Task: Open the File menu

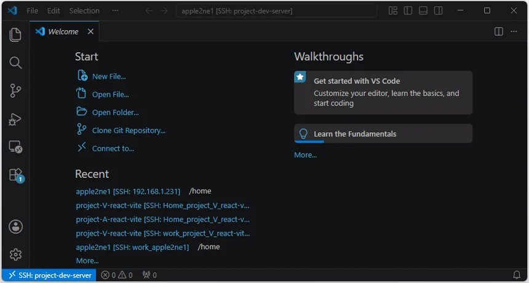Action: [32, 11]
